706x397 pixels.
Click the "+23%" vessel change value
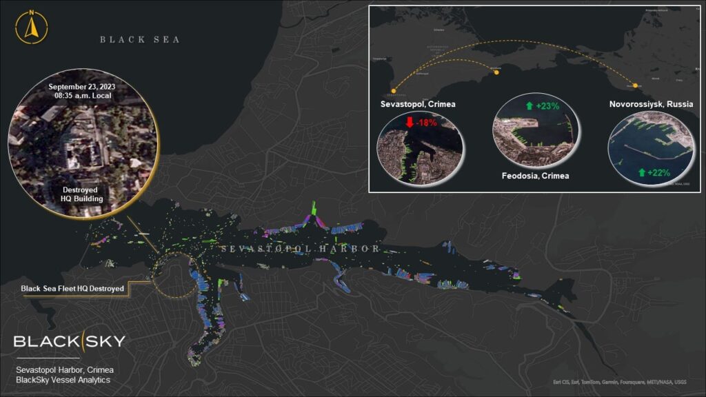pos(547,106)
